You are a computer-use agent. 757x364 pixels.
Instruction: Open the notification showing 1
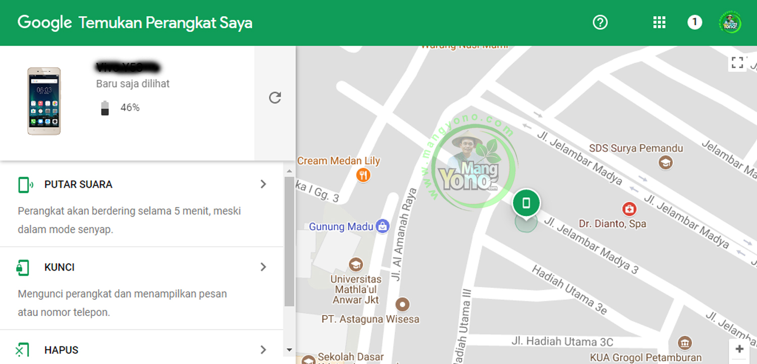coord(694,22)
